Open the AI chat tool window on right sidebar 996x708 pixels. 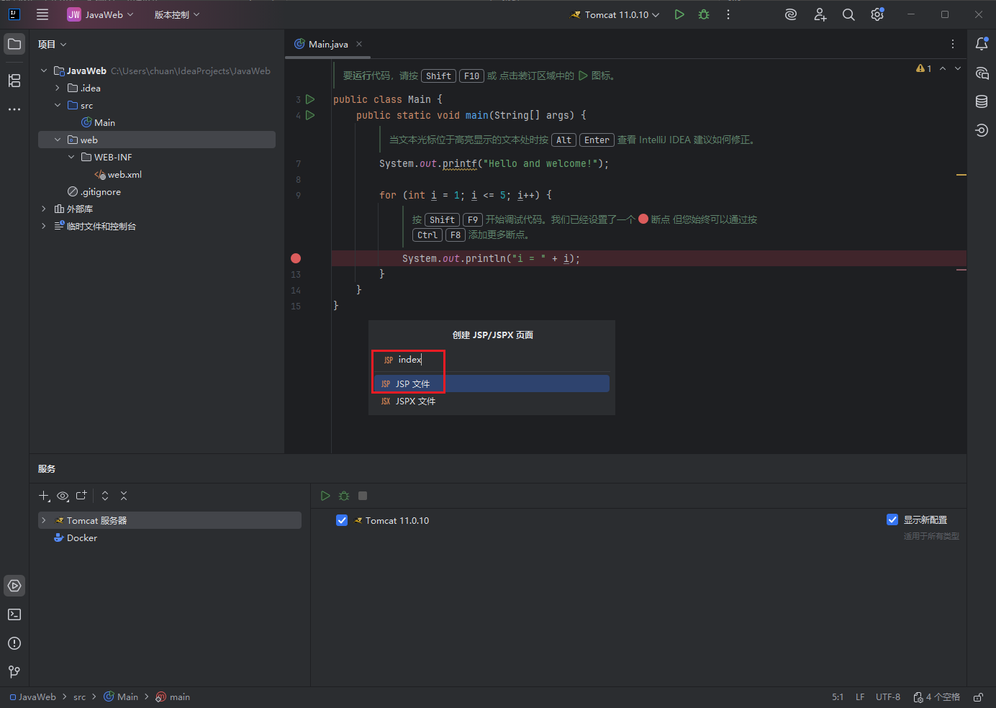(x=982, y=73)
